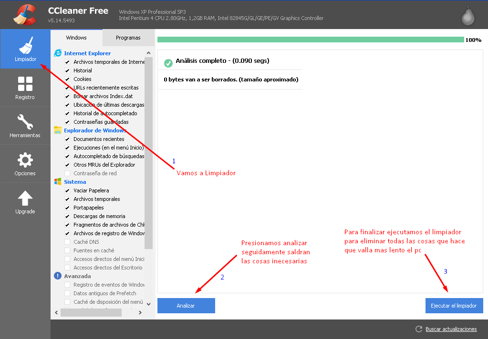This screenshot has height=339, width=488.
Task: Enable Accesos directos del Escritorio checkbox
Action: [67, 268]
